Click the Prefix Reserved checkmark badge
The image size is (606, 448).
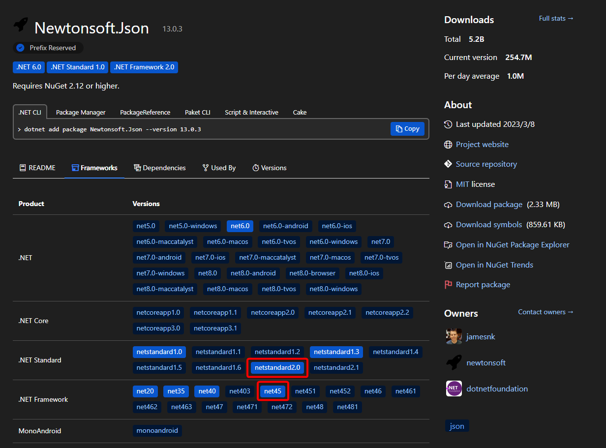20,48
